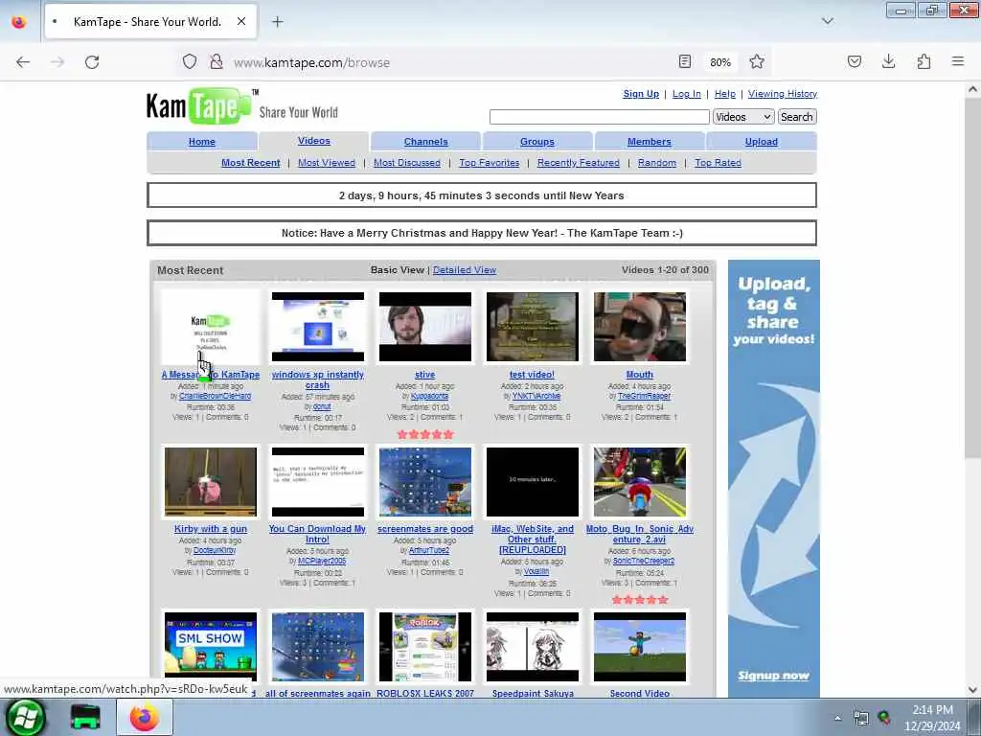Open 'Moto_Bug_In_Sonic_Adventure_2.avi' thumbnail
The height and width of the screenshot is (736, 981).
[640, 482]
